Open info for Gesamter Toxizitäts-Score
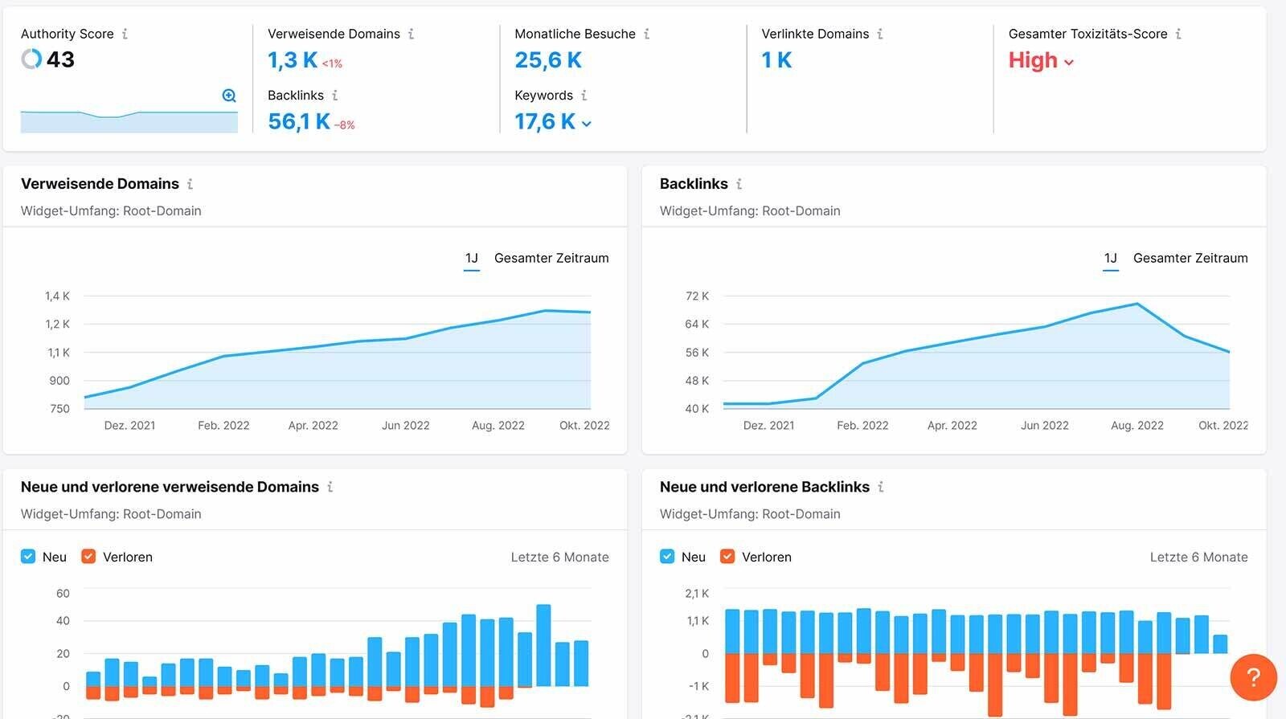1286x719 pixels. click(1178, 34)
